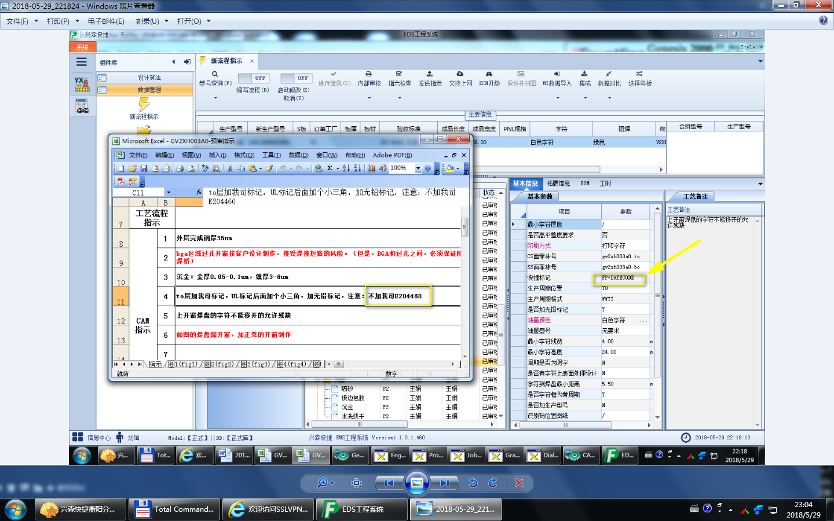This screenshot has height=521, width=834.
Task: Open the 数据(D) menu in Excel window
Action: coord(298,155)
